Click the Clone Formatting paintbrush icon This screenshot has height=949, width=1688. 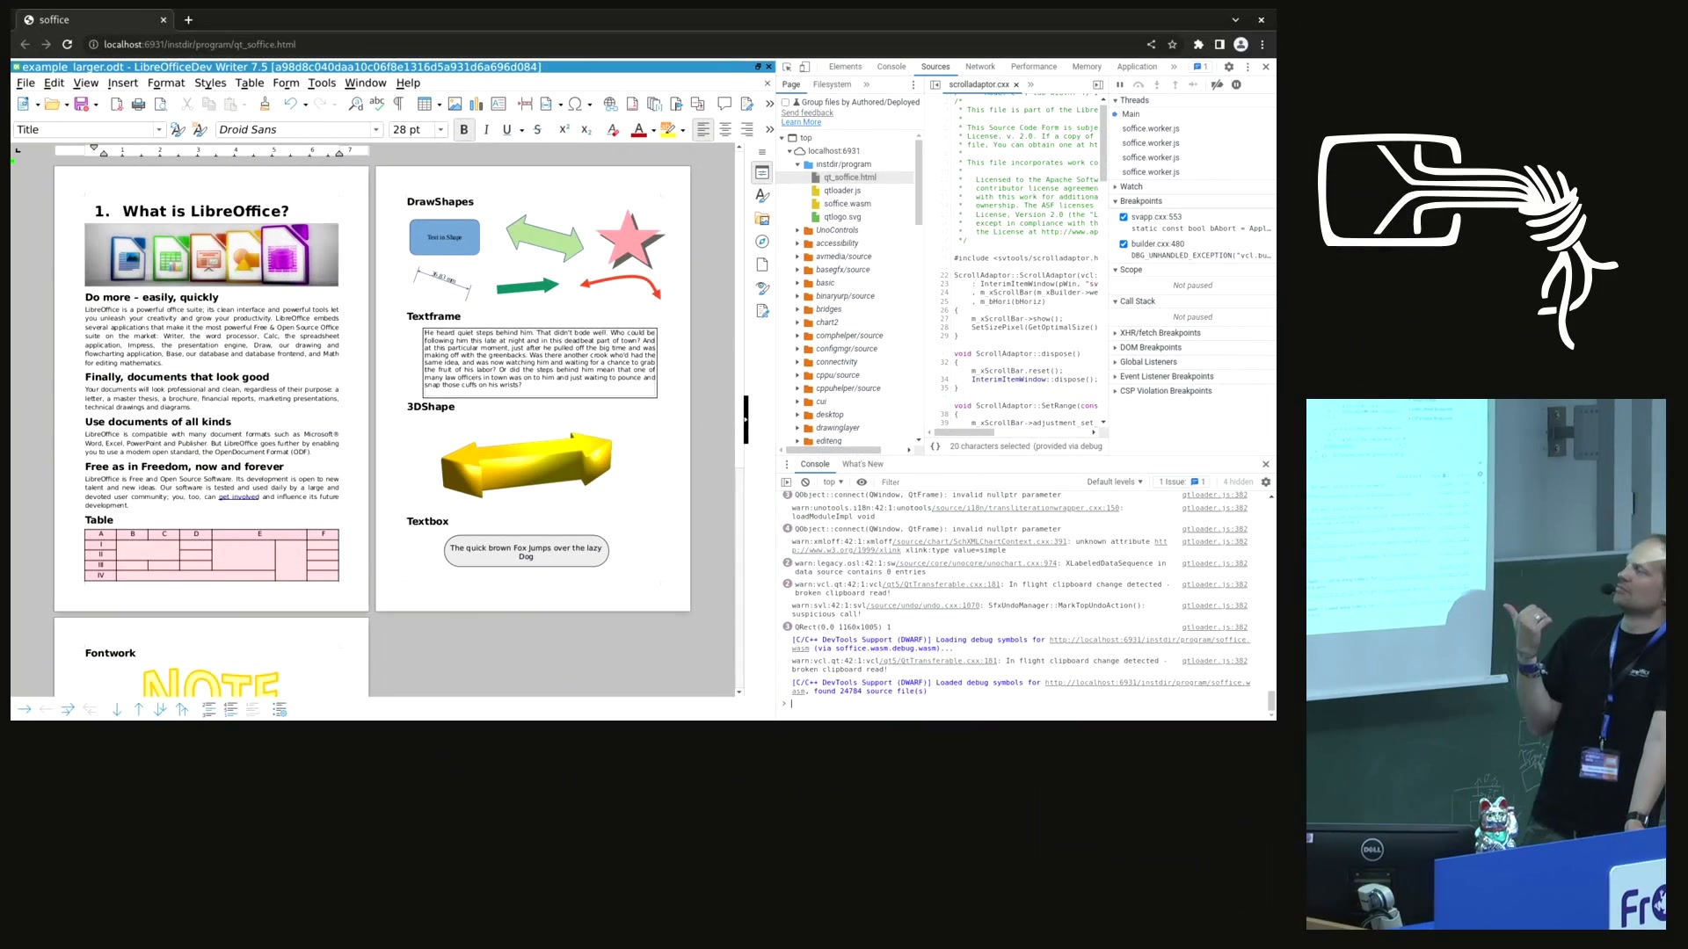pos(265,105)
